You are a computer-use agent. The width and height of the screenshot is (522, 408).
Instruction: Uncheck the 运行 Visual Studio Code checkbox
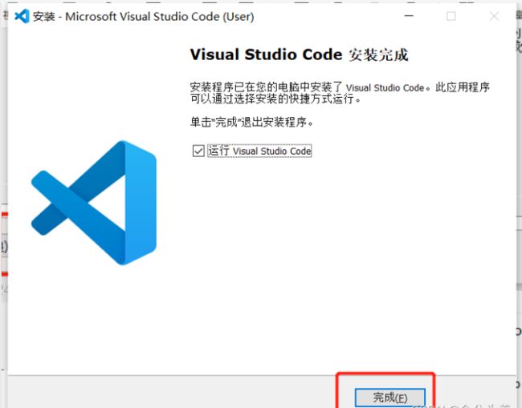[x=198, y=151]
